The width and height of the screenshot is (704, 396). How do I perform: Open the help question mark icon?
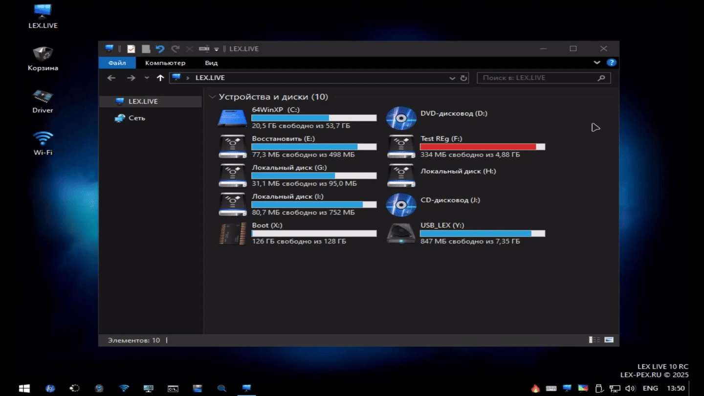(x=611, y=63)
